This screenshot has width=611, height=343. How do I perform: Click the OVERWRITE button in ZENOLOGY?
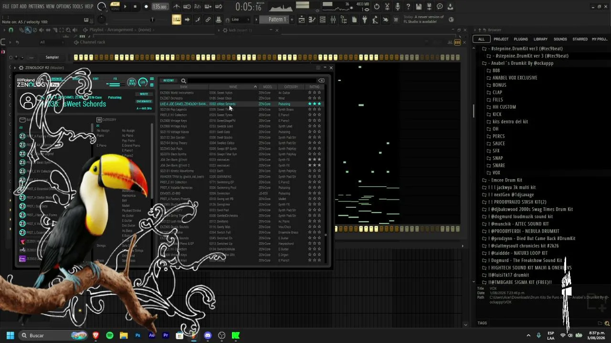click(144, 101)
